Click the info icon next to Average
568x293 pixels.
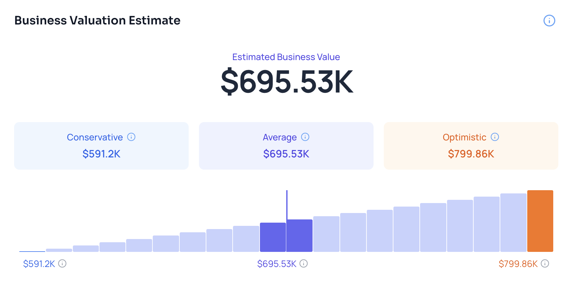(x=305, y=137)
